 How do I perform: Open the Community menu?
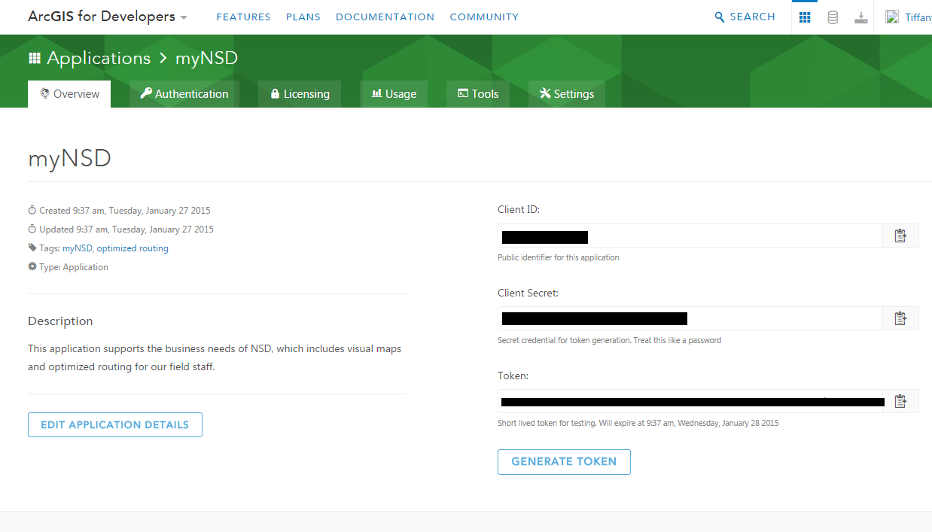coord(484,17)
